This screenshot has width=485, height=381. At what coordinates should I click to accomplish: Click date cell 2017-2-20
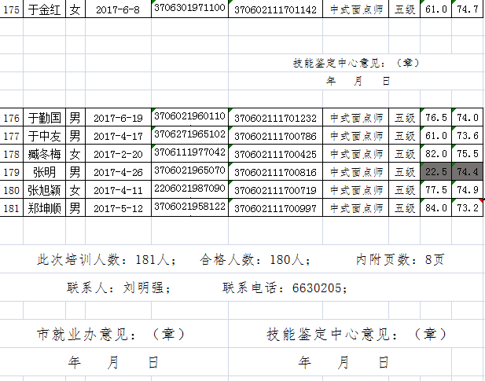click(118, 153)
